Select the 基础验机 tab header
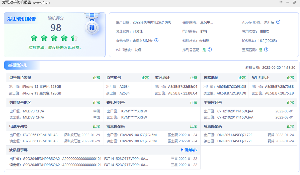The width and height of the screenshot is (300, 175). [x=17, y=65]
